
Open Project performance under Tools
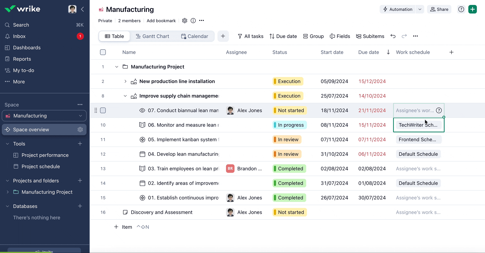(45, 155)
